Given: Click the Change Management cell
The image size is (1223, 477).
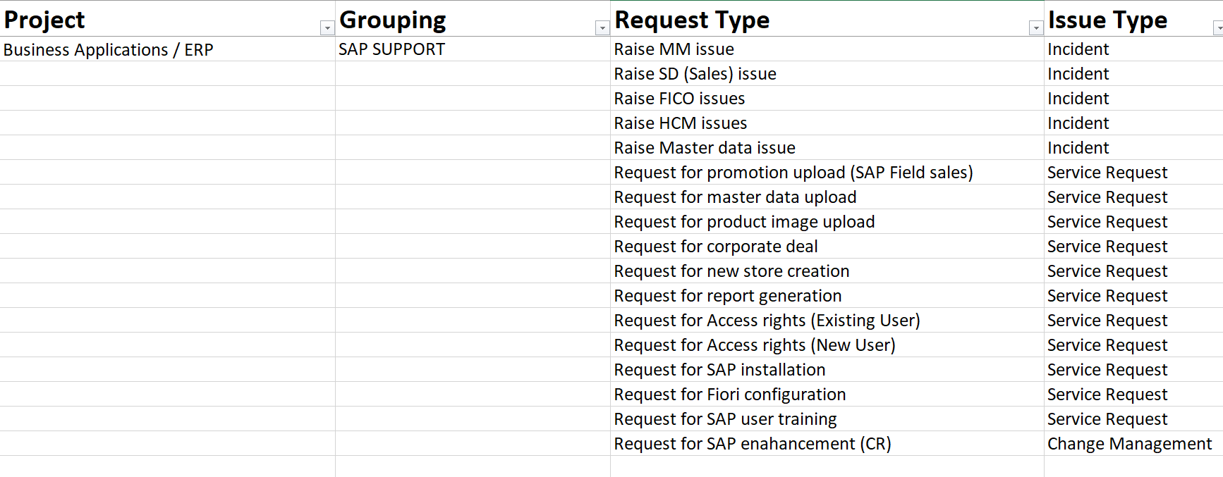Looking at the screenshot, I should [x=1133, y=444].
